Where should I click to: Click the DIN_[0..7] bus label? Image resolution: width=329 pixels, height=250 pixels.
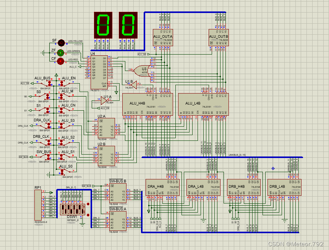(71, 187)
